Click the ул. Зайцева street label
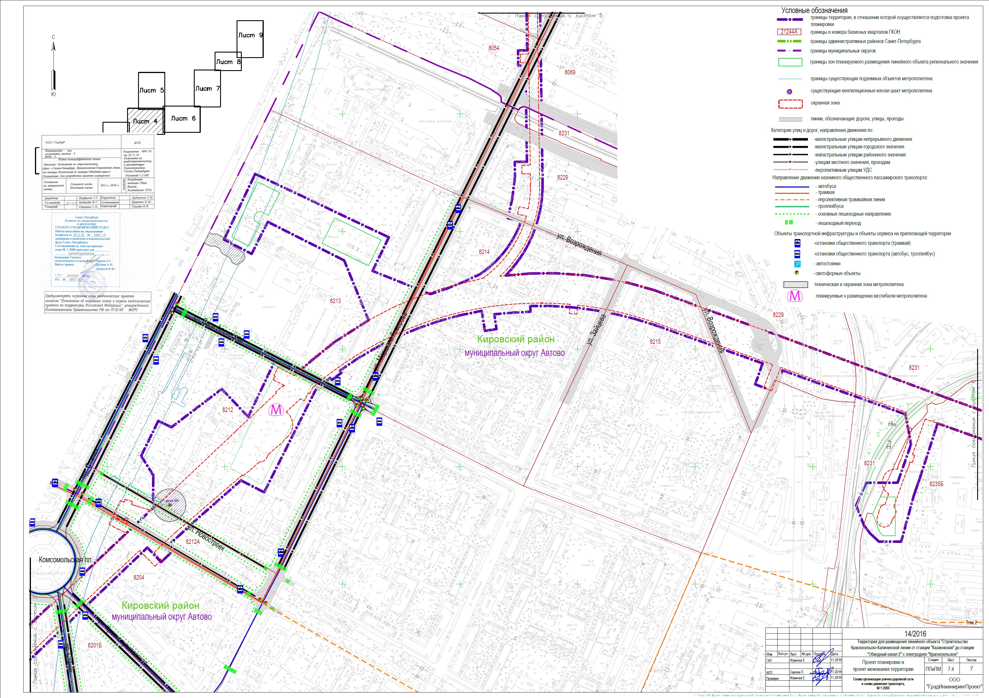 (596, 330)
